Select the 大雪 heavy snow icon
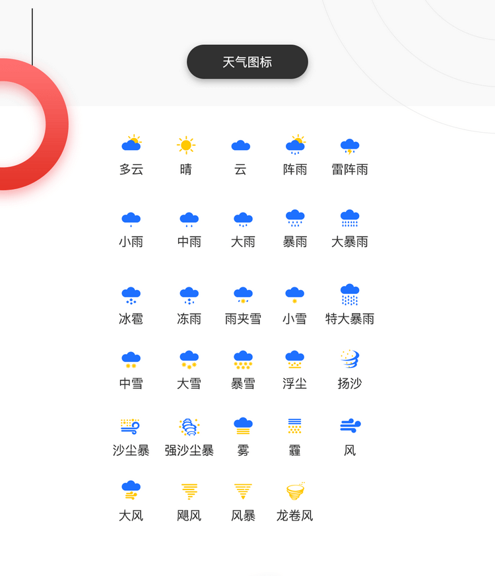The width and height of the screenshot is (495, 576). tap(189, 359)
